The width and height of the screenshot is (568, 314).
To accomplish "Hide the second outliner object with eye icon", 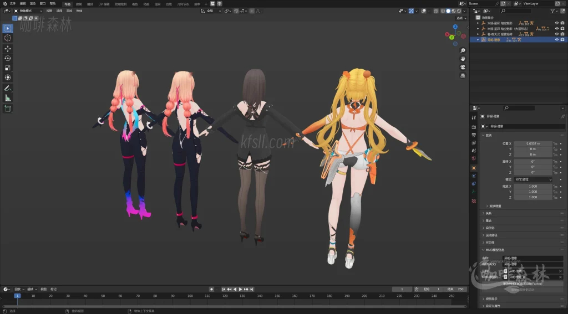I will [x=557, y=29].
